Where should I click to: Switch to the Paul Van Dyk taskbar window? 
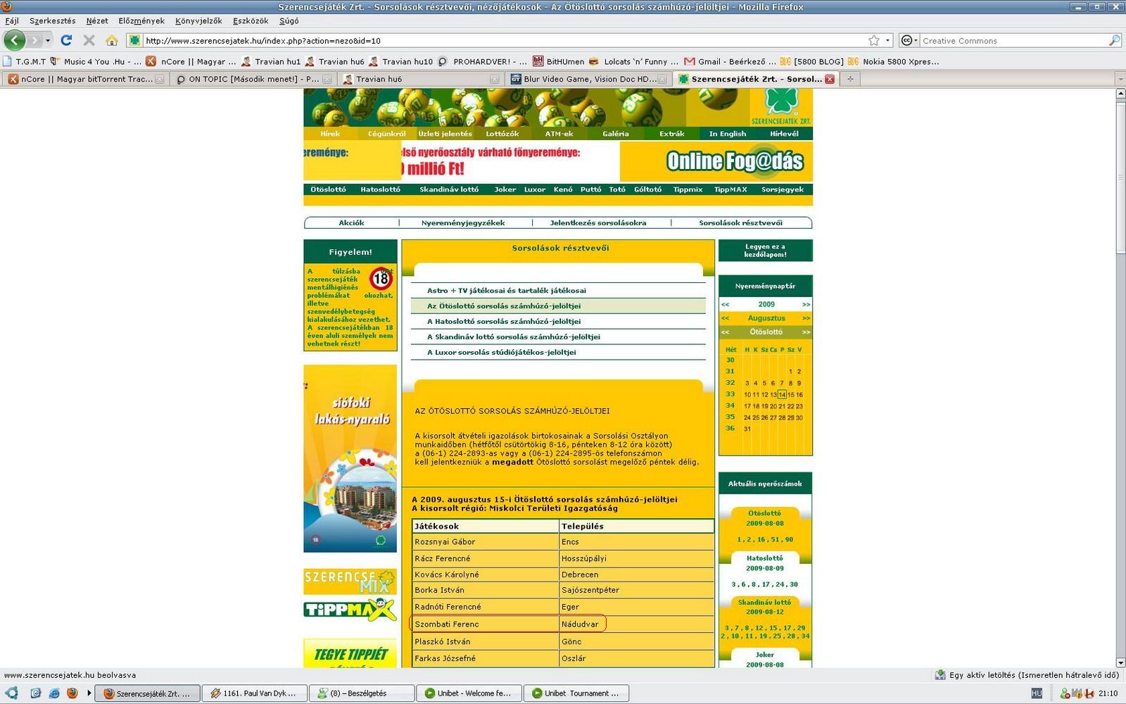click(256, 693)
